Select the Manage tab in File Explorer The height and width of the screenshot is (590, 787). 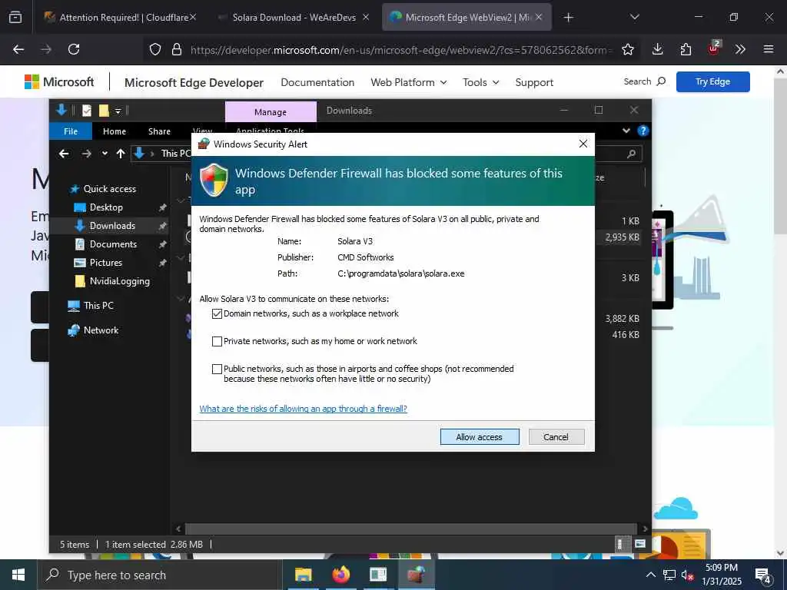tap(271, 112)
